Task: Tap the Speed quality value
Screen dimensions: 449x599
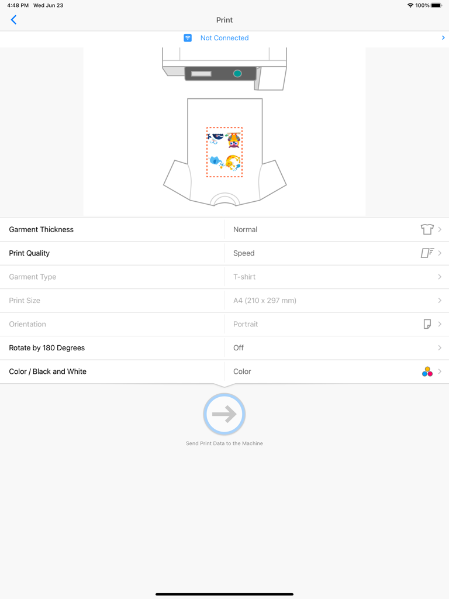Action: coord(244,253)
